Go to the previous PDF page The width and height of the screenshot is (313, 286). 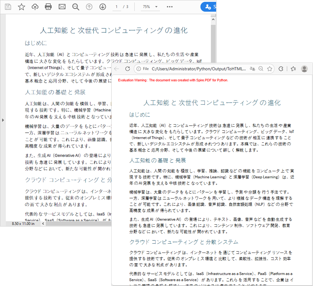[89, 7]
